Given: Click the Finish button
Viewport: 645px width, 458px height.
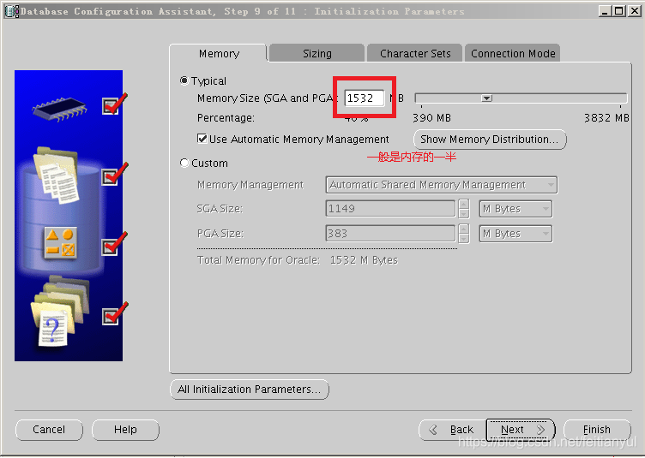Looking at the screenshot, I should (597, 430).
